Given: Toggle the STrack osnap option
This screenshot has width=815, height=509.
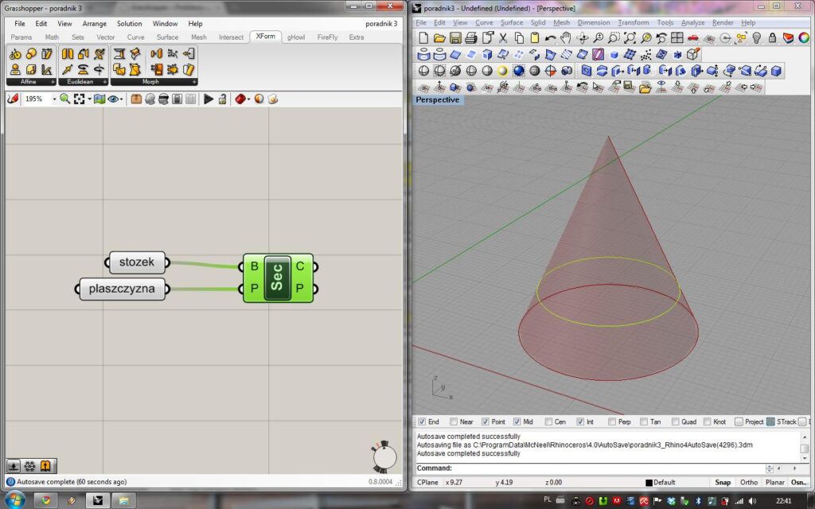Looking at the screenshot, I should pyautogui.click(x=770, y=422).
